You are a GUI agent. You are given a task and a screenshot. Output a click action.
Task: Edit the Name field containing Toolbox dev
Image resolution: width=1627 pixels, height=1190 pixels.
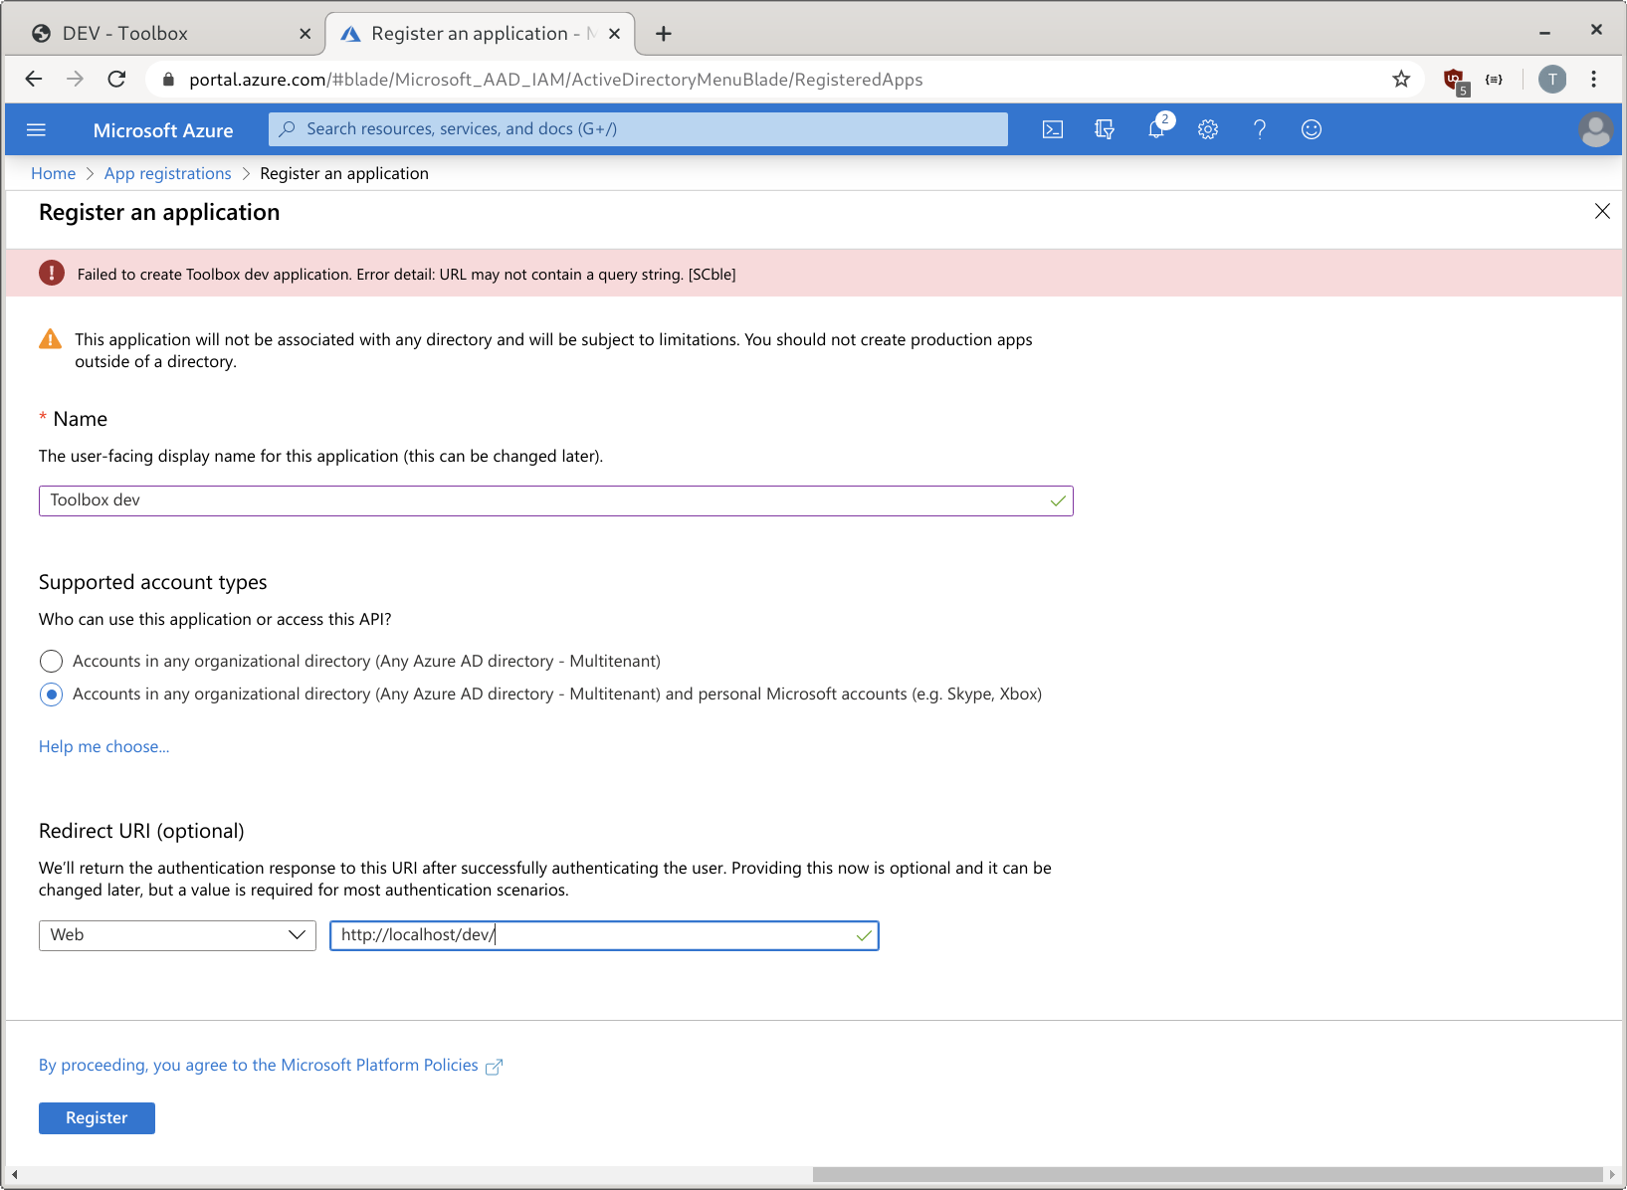tap(555, 500)
